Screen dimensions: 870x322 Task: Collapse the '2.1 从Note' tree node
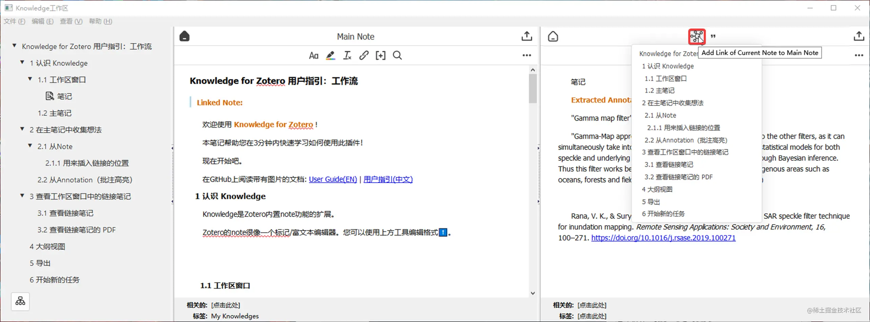pos(30,146)
